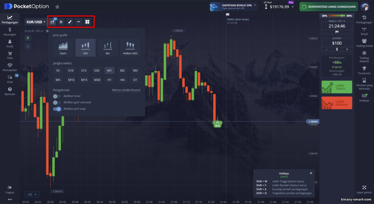This screenshot has width=374, height=204.
Task: Increase trade amount with plus
Action: point(347,49)
